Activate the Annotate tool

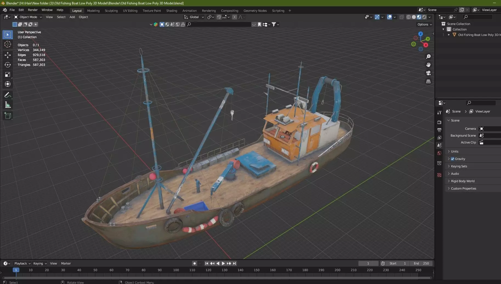[x=8, y=95]
